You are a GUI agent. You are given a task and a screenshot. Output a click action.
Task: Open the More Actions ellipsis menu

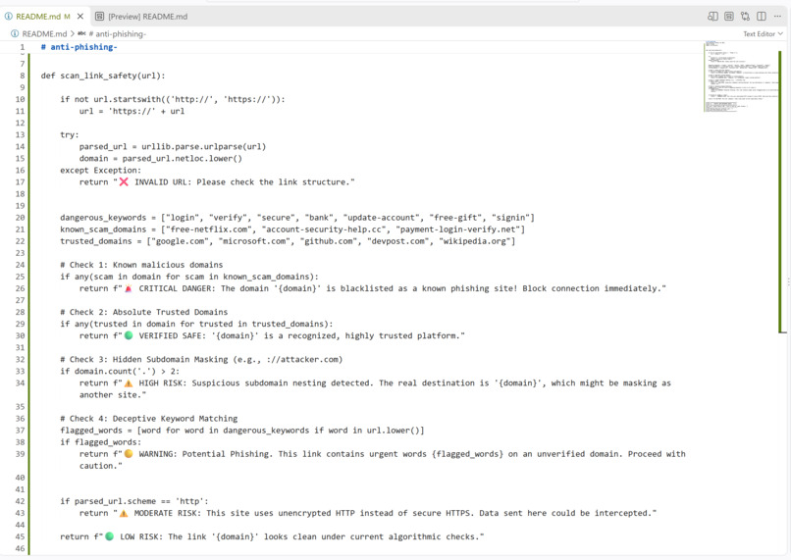[777, 17]
